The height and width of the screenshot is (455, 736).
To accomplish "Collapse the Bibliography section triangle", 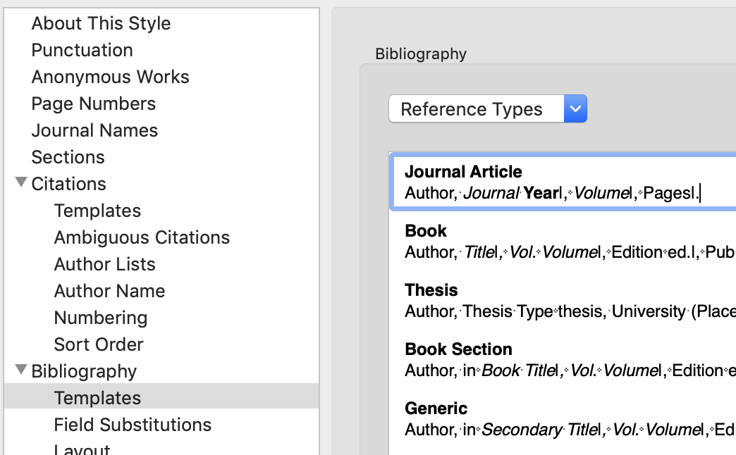I will pyautogui.click(x=21, y=370).
